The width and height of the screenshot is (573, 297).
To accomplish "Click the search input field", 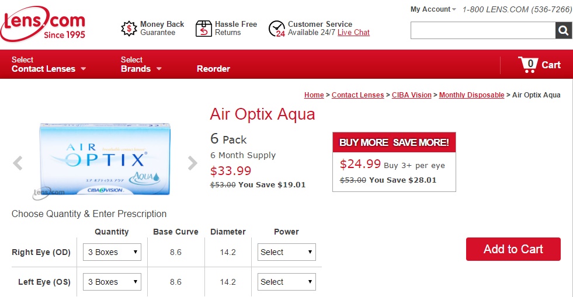I will point(482,30).
